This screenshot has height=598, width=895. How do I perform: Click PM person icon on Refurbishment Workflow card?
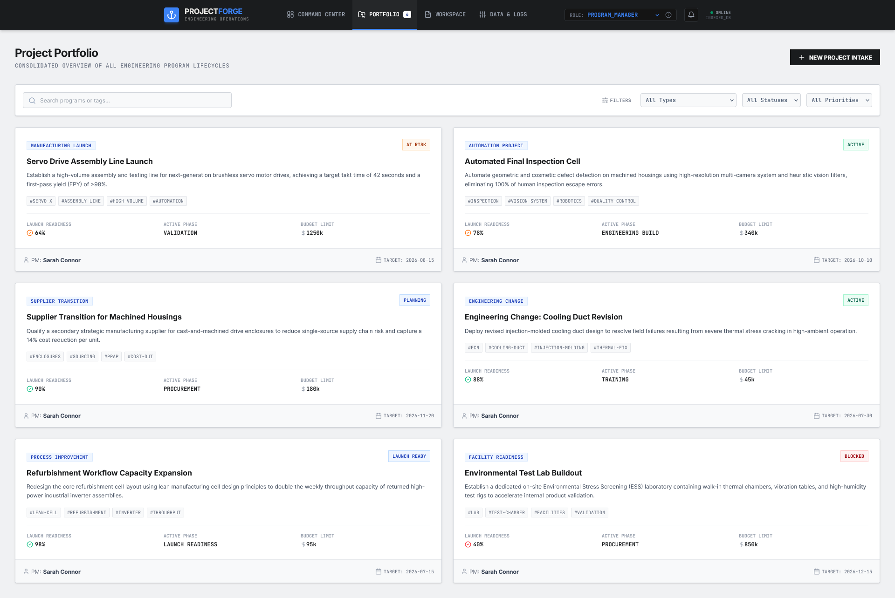[26, 571]
